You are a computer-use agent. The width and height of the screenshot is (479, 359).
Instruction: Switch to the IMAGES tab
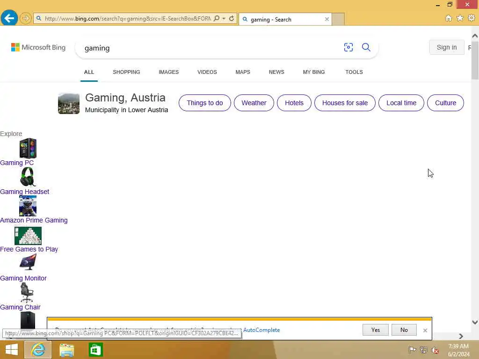(168, 72)
